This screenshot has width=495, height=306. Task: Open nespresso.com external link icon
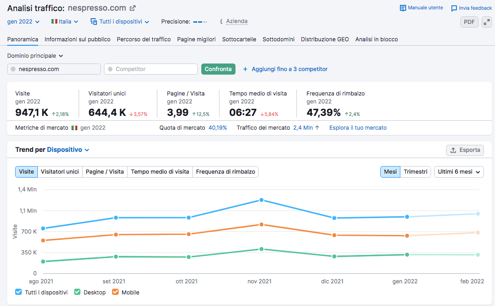tap(132, 8)
